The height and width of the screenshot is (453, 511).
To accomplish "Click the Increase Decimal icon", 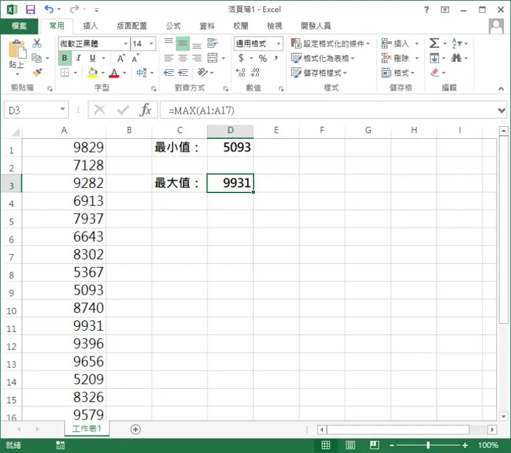I will pyautogui.click(x=240, y=73).
